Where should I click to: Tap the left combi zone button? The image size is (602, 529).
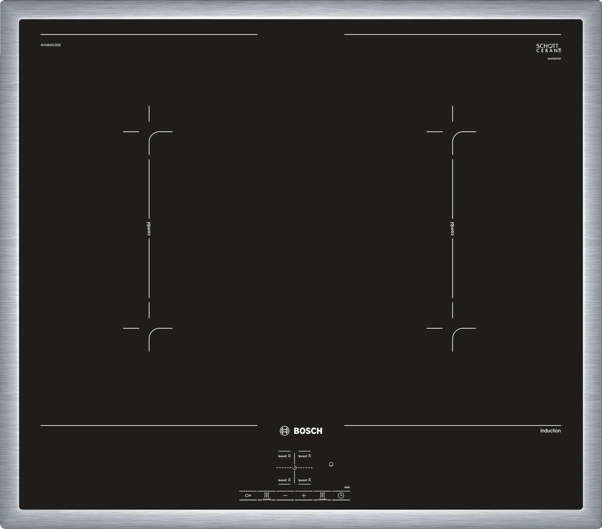click(267, 495)
